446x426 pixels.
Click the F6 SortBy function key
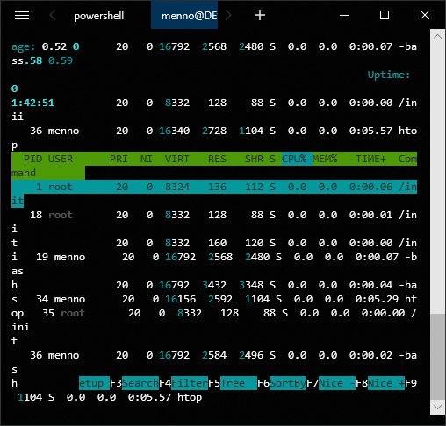(282, 383)
